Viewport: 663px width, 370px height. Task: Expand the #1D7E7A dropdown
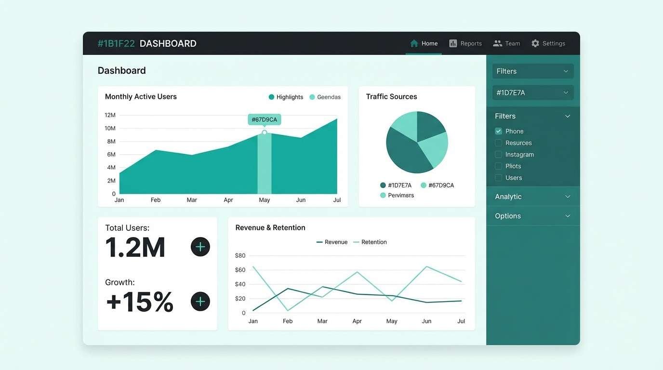(532, 92)
